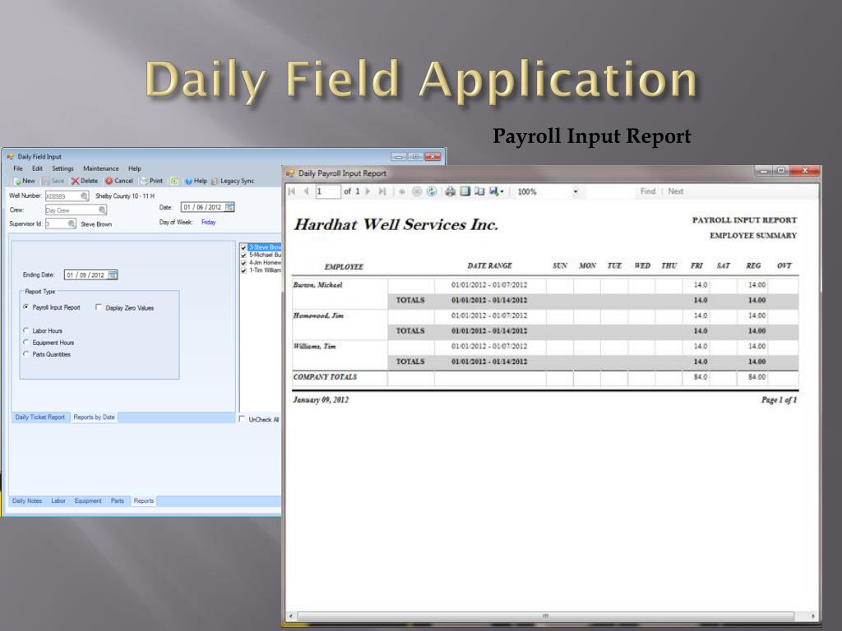Toggle print layout view in report viewer

465,191
